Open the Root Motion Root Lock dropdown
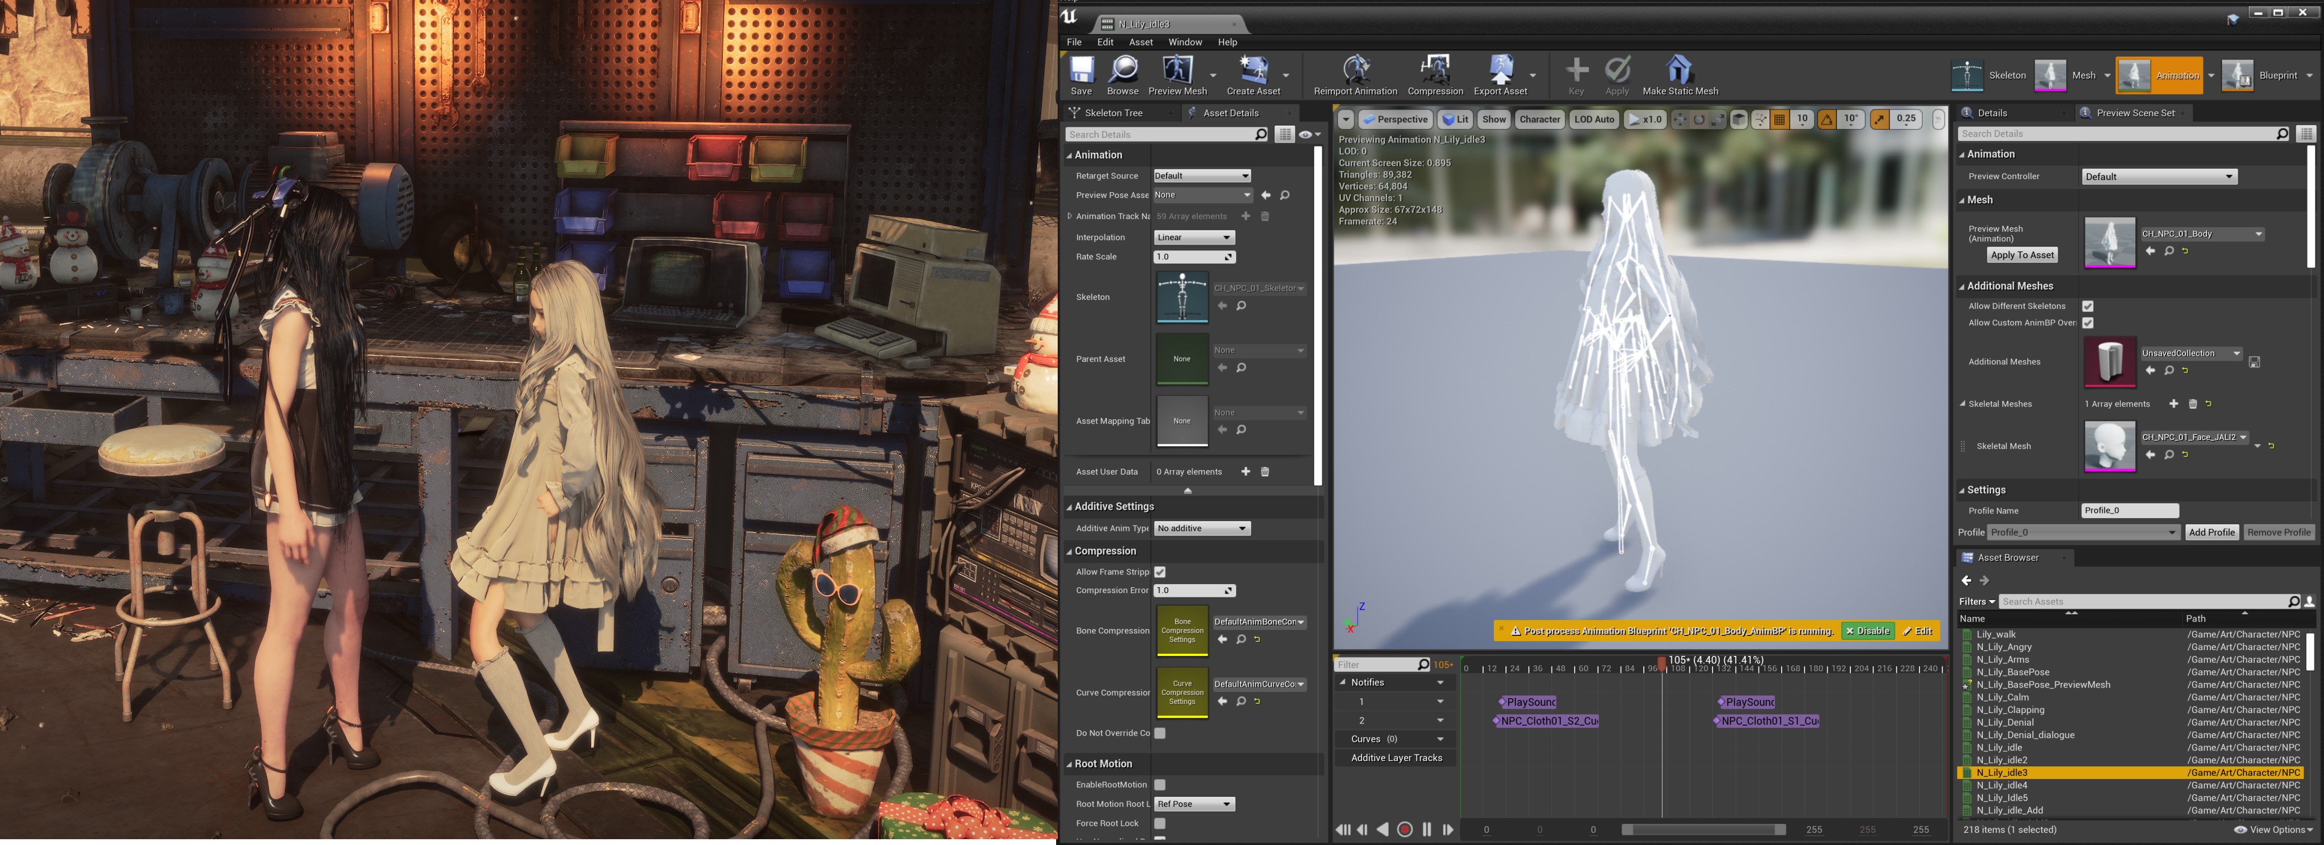Viewport: 2324px width, 845px height. click(x=1193, y=803)
